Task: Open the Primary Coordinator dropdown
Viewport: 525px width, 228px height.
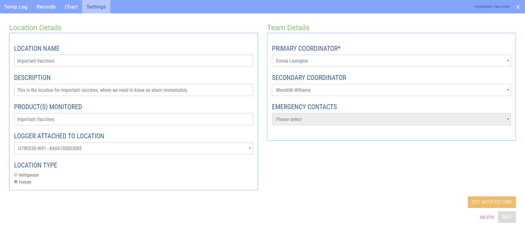Action: point(391,61)
